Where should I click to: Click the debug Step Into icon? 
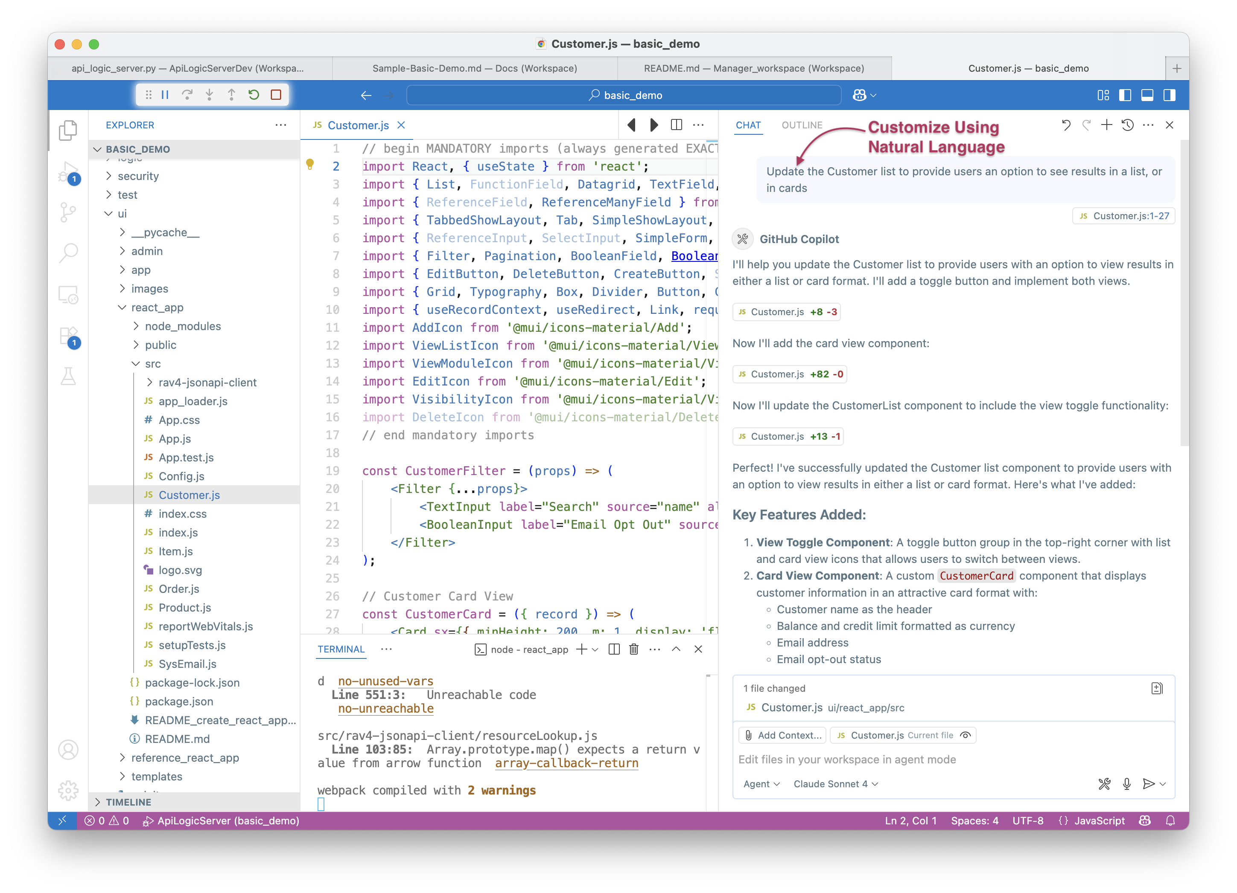click(210, 95)
